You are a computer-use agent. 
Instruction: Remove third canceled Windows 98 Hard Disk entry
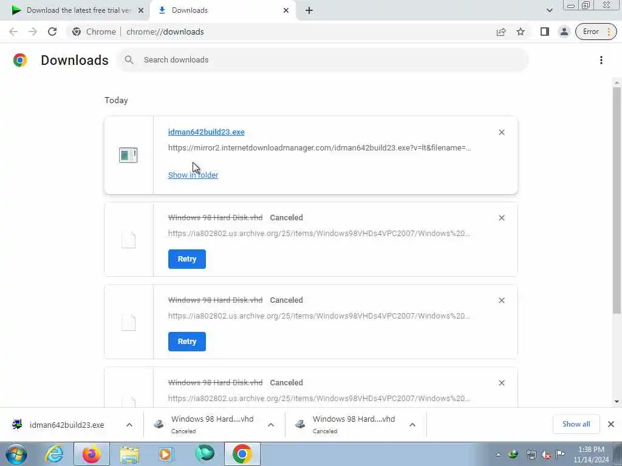tap(501, 383)
